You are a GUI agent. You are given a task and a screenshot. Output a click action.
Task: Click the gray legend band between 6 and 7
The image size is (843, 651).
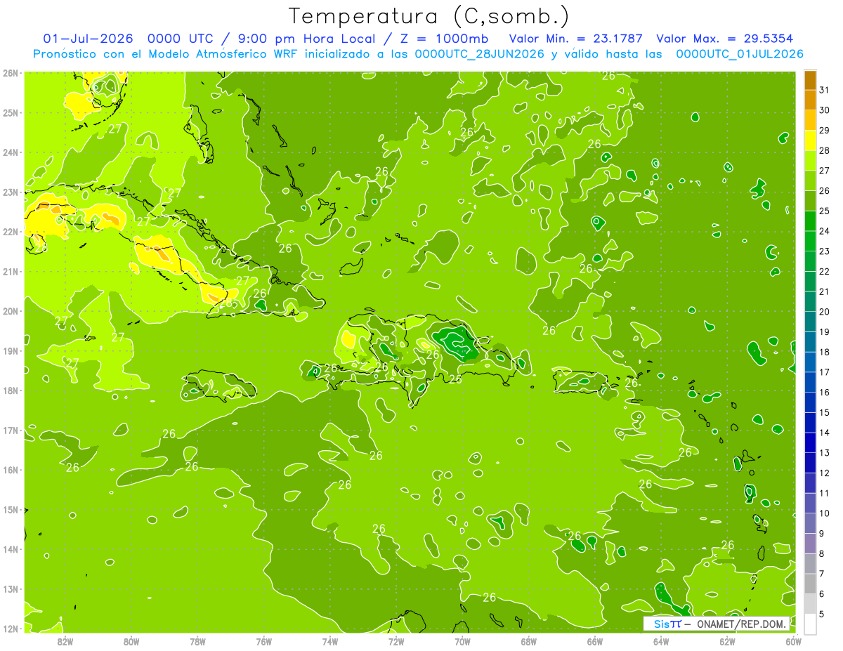tap(810, 584)
